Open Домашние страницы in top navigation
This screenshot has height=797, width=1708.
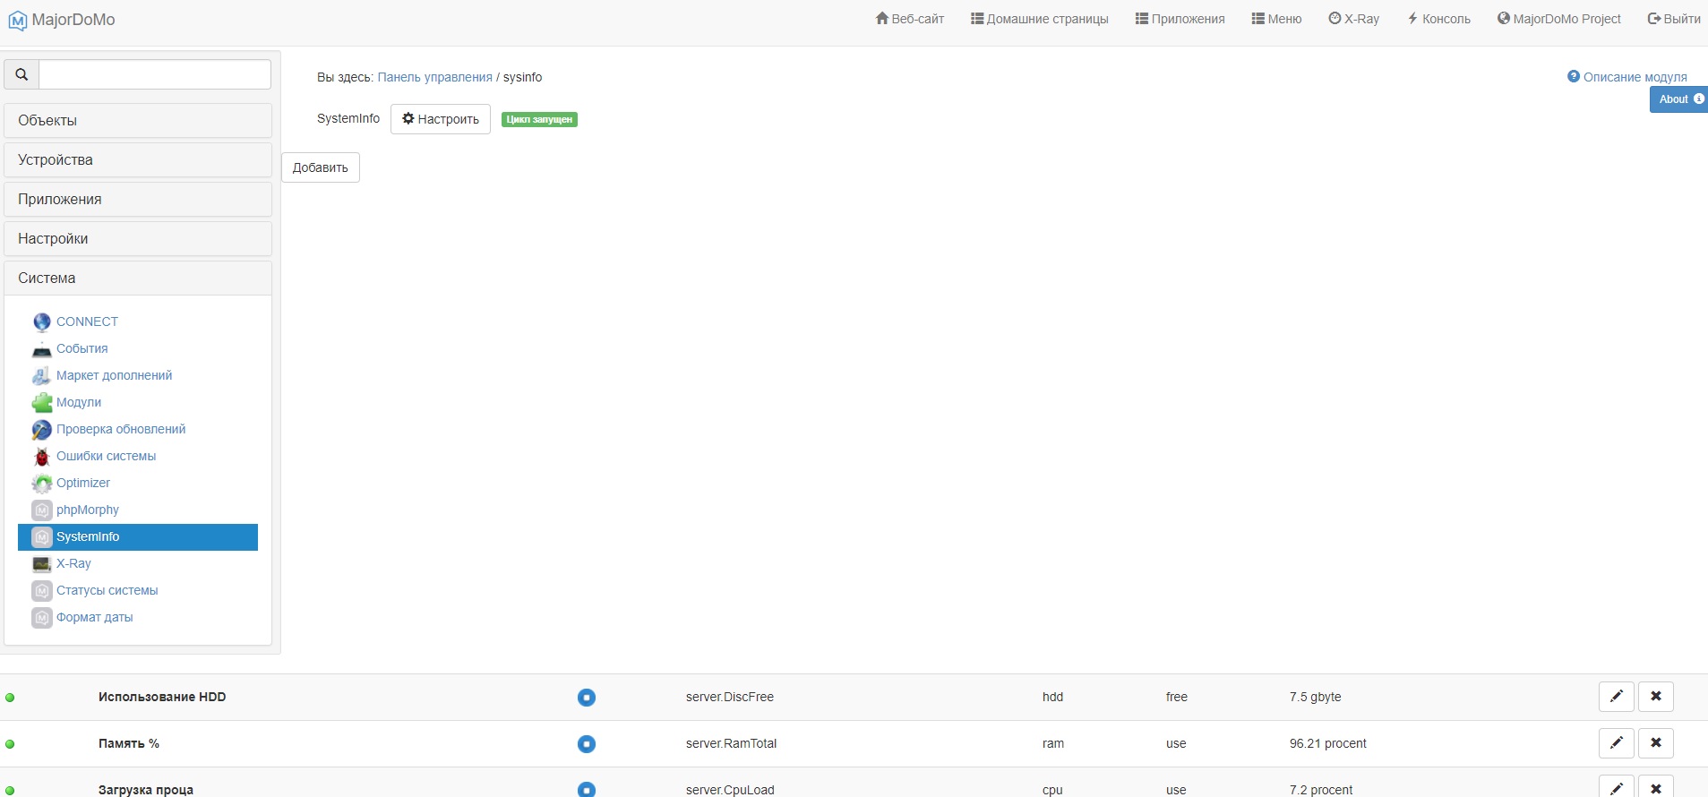coord(1039,19)
